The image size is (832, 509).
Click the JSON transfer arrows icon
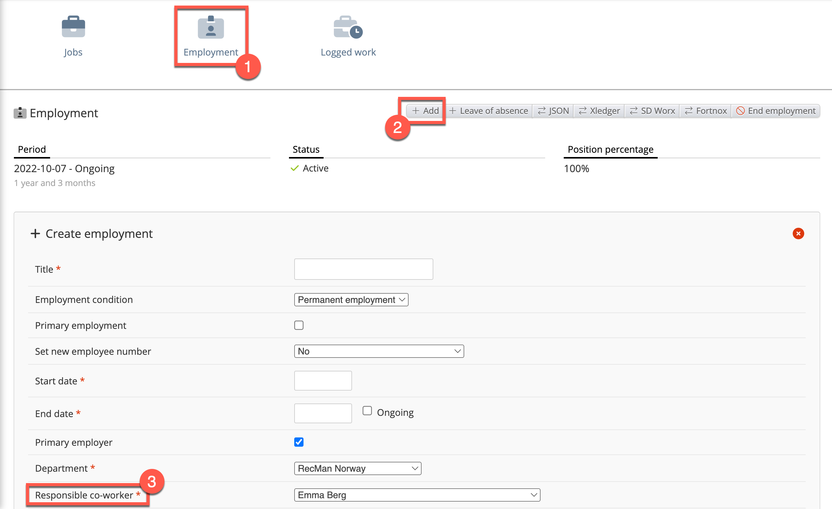click(541, 110)
